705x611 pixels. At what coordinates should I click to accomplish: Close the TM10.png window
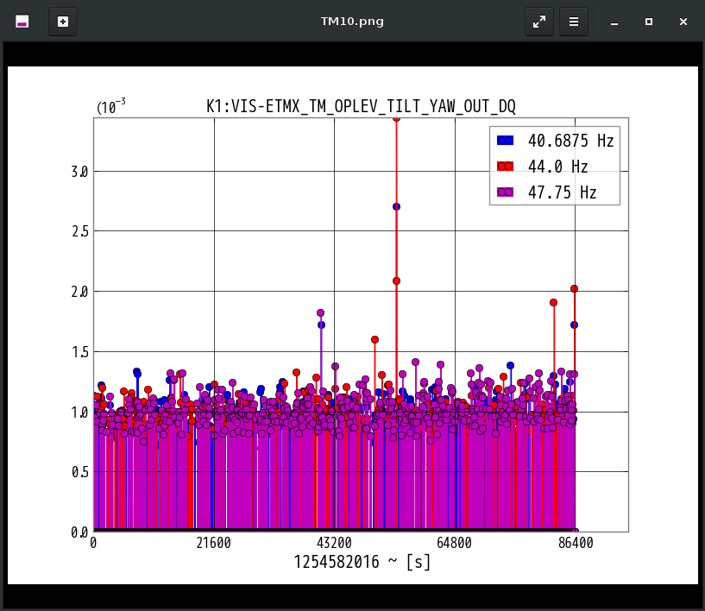coord(683,22)
